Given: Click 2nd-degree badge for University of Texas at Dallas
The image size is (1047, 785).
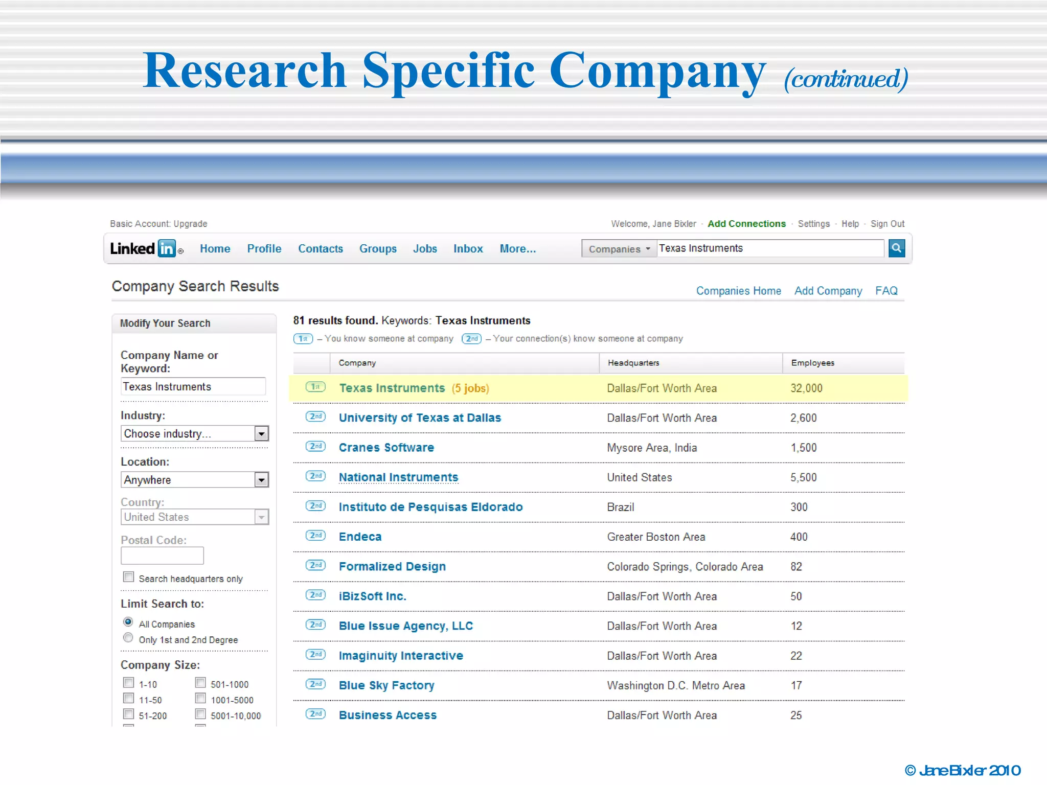Looking at the screenshot, I should [315, 417].
